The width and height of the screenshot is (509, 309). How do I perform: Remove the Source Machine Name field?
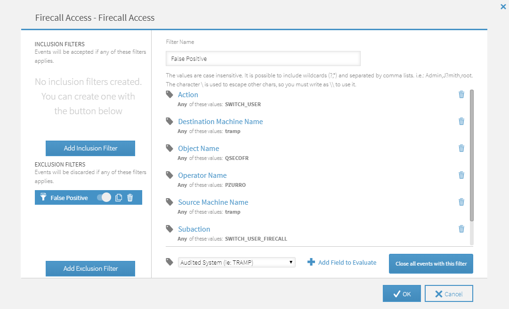tap(461, 202)
